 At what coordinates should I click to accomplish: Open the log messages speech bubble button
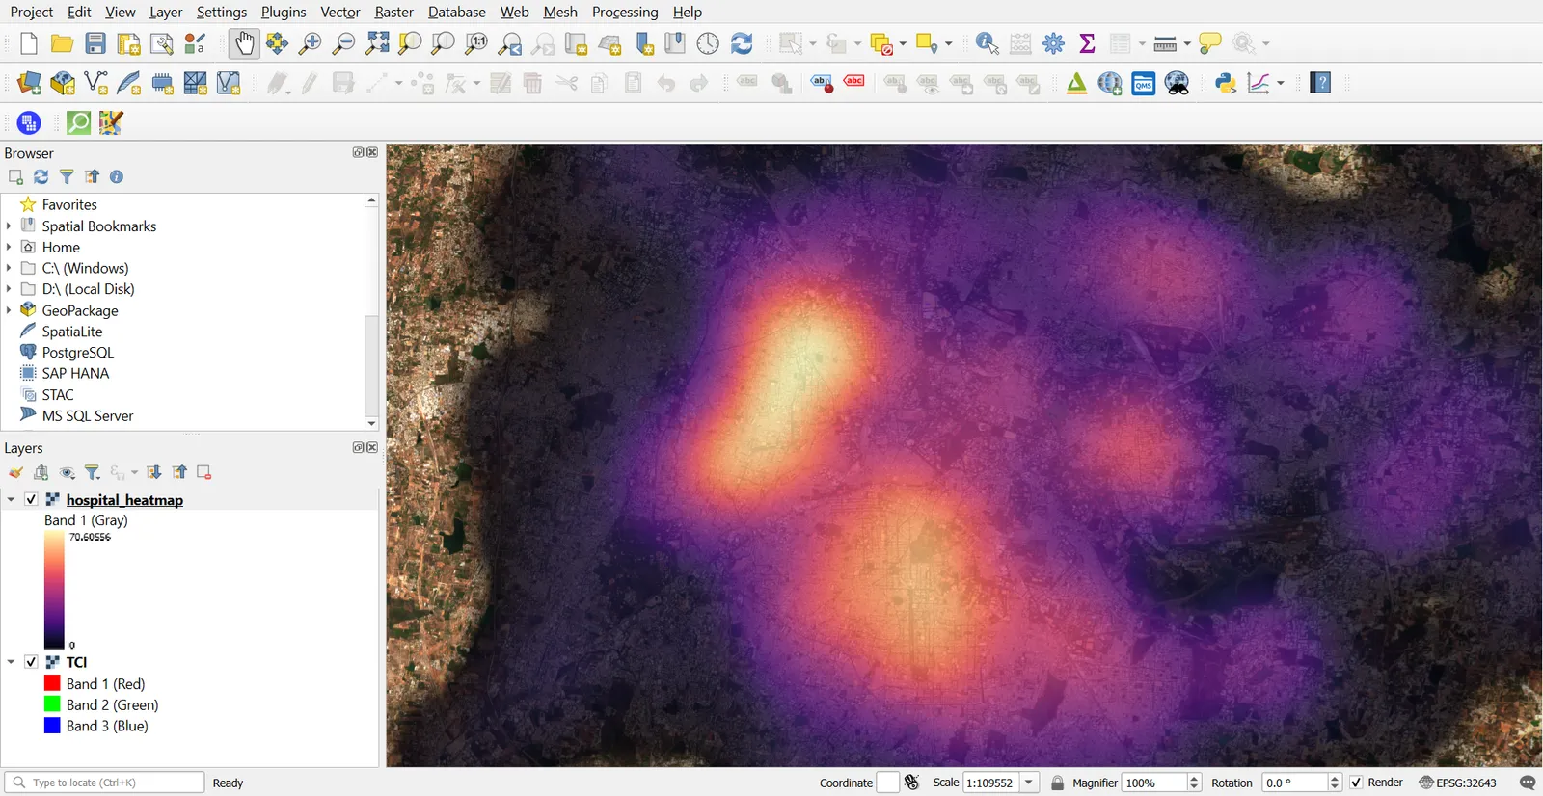(x=1527, y=783)
